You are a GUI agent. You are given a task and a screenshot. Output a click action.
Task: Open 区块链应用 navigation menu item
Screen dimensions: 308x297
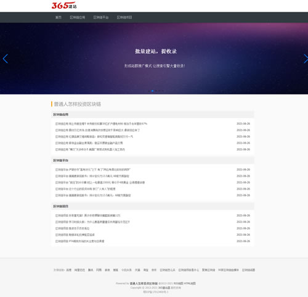[x=78, y=17]
